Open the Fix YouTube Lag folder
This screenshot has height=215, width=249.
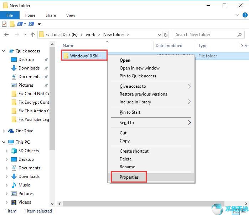tap(34, 119)
